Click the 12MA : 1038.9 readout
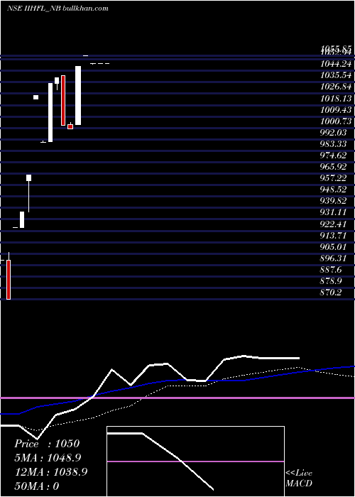The width and height of the screenshot is (355, 497). [x=51, y=472]
